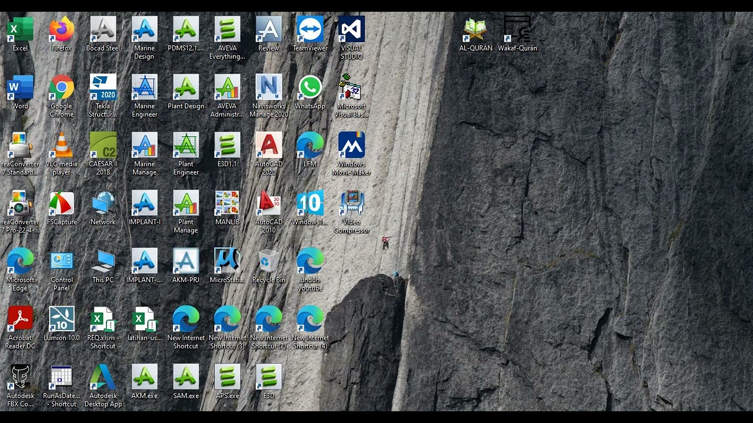Select the LFM Edge shortcut

(x=310, y=145)
